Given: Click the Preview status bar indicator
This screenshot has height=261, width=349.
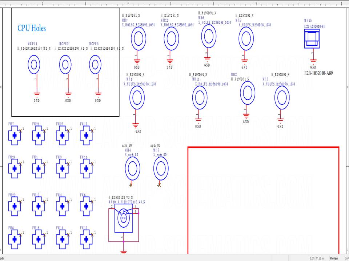Looking at the screenshot, I should [x=334, y=258].
